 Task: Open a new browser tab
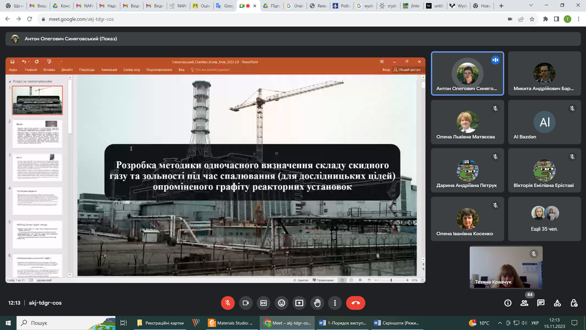(502, 6)
